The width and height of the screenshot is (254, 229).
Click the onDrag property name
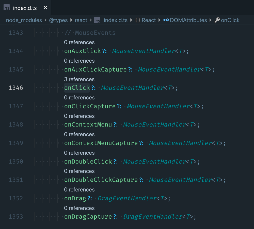[x=75, y=198]
